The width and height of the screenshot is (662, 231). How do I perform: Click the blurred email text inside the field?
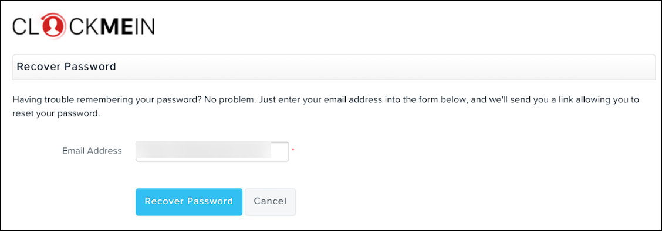pos(205,151)
